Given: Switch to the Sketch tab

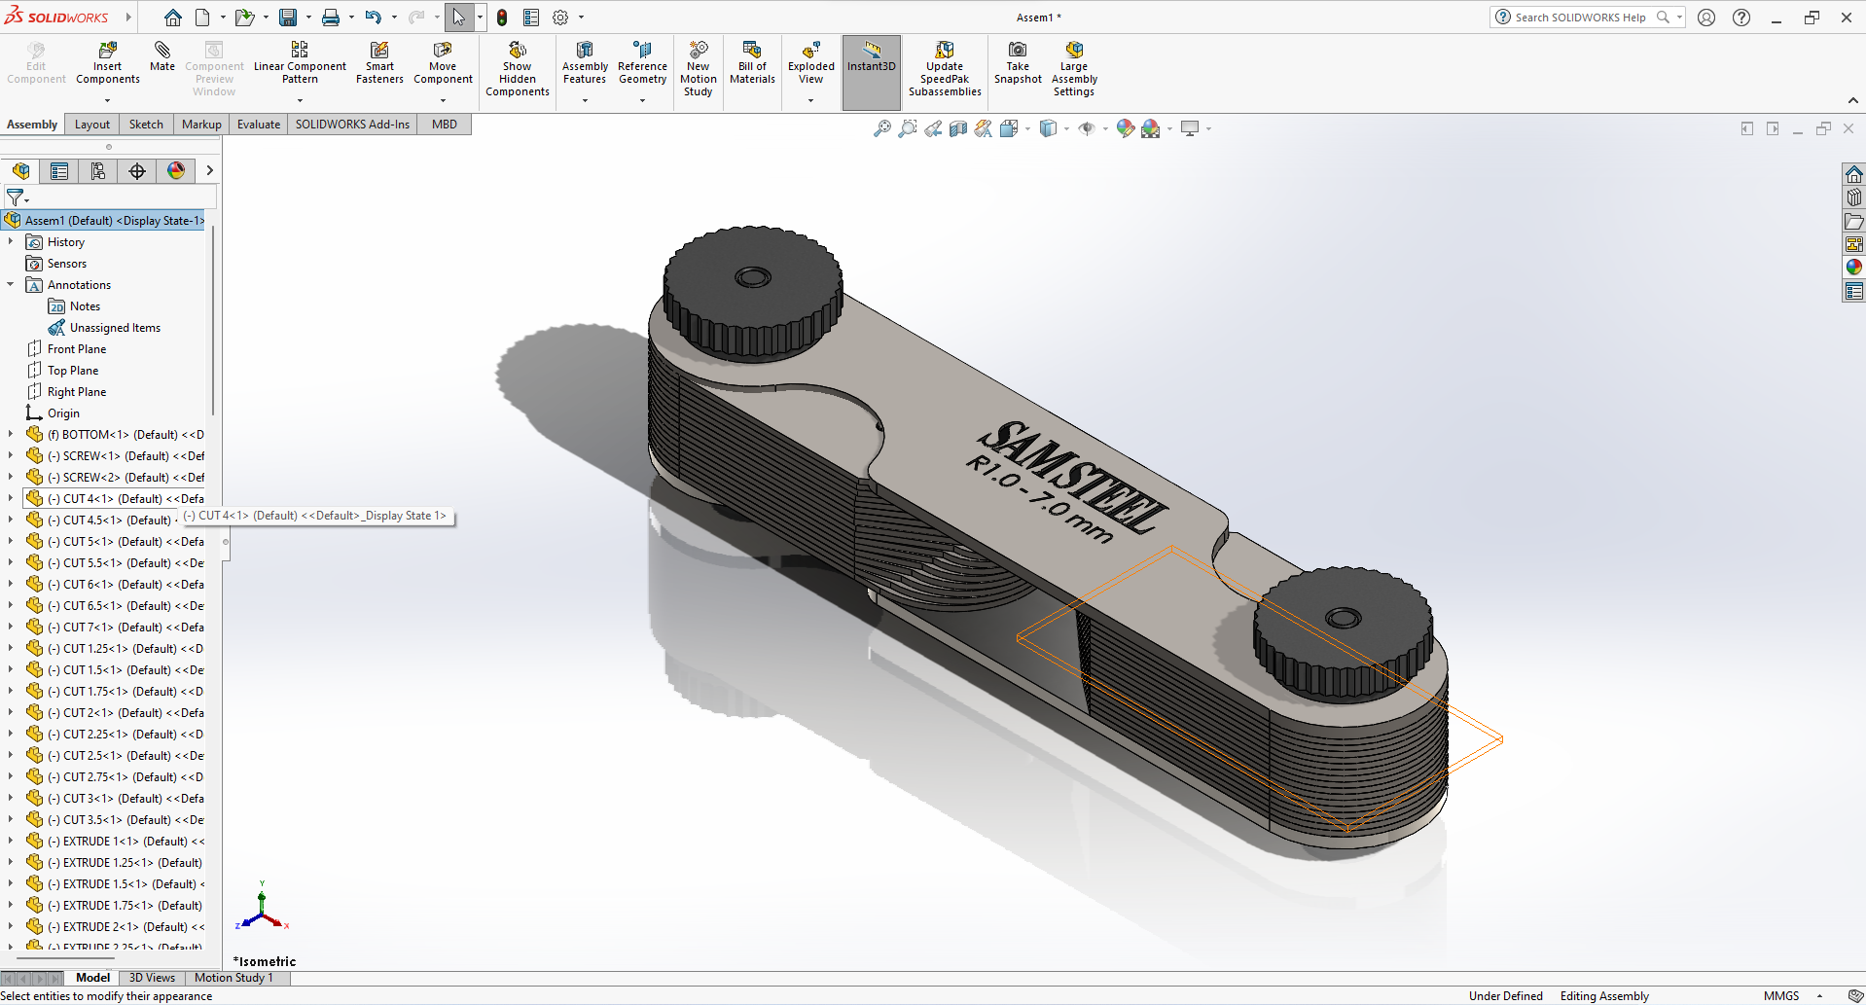Looking at the screenshot, I should coord(146,125).
